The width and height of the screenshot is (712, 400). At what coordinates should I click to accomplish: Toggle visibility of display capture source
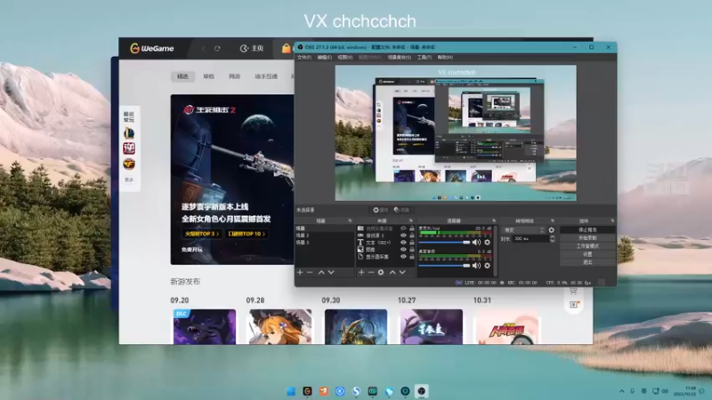pos(403,257)
